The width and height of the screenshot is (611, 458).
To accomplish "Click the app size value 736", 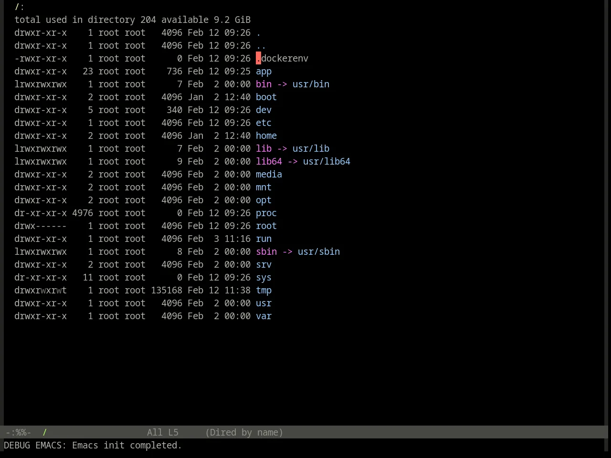I will tap(174, 72).
